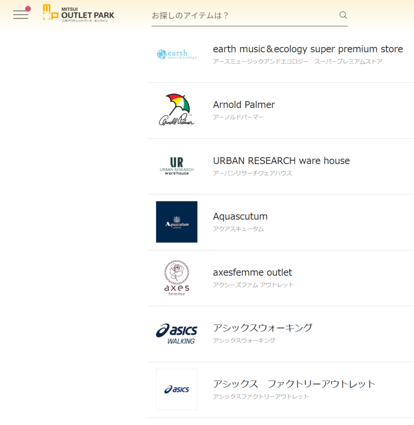Viewport: 414px width, 425px height.
Task: Open アシックス ファクトリーアウトレット title
Action: coord(294,384)
